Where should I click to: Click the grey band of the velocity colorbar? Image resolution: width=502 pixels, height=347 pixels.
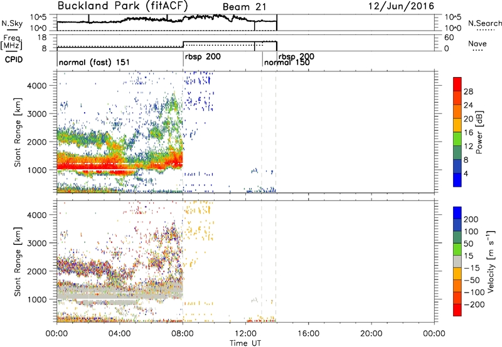(457, 261)
